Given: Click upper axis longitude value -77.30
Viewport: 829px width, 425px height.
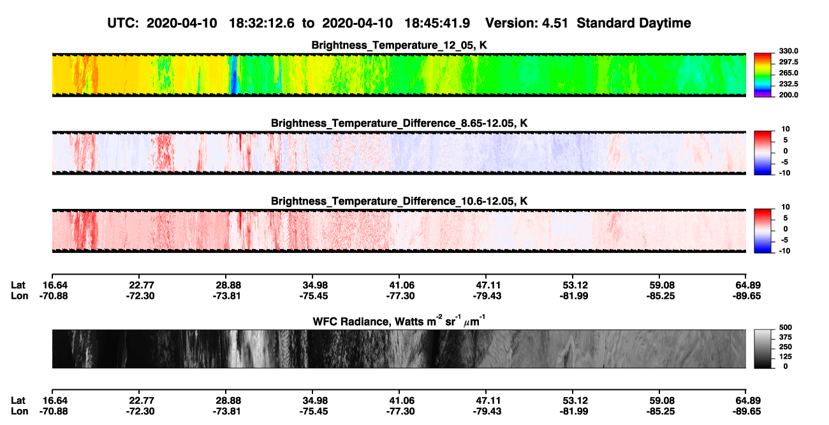Looking at the screenshot, I should [x=399, y=296].
